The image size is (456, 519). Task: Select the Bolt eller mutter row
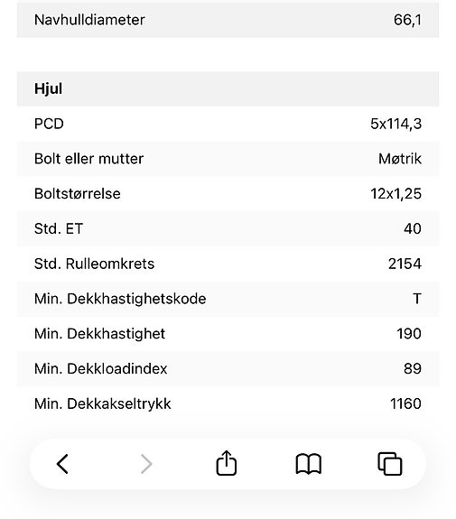point(228,159)
